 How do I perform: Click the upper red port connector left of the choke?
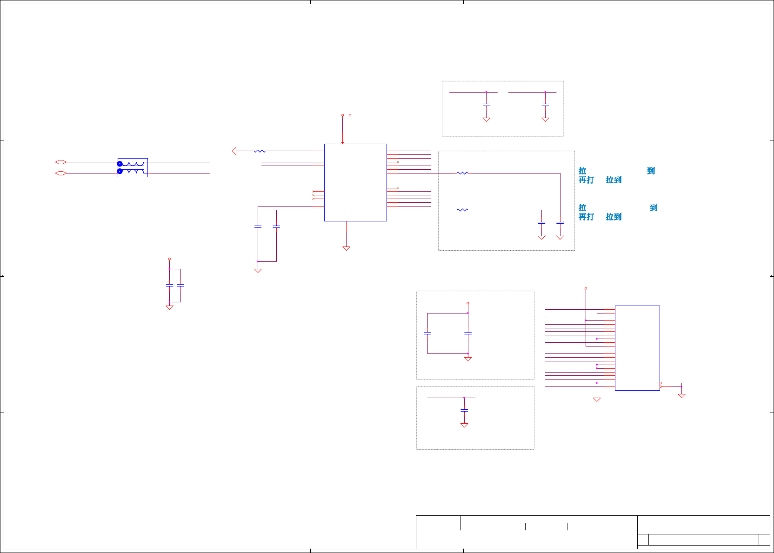(x=61, y=162)
